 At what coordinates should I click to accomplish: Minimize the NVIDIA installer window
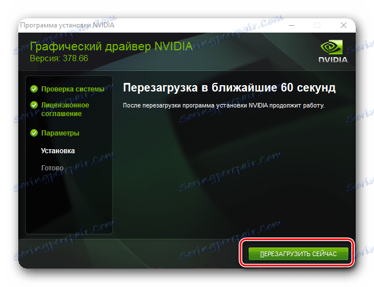point(292,25)
